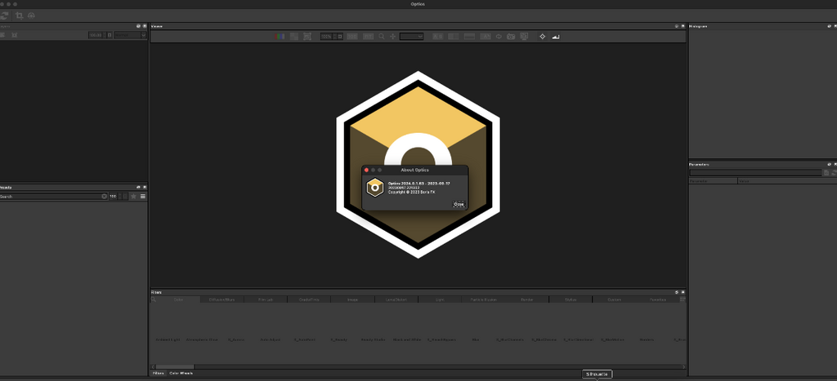
Task: Select the Grads/Tints filter tab
Action: (x=309, y=299)
